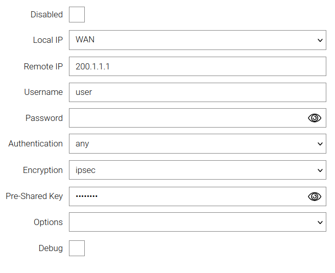
Task: Focus the Username text field
Action: [197, 92]
